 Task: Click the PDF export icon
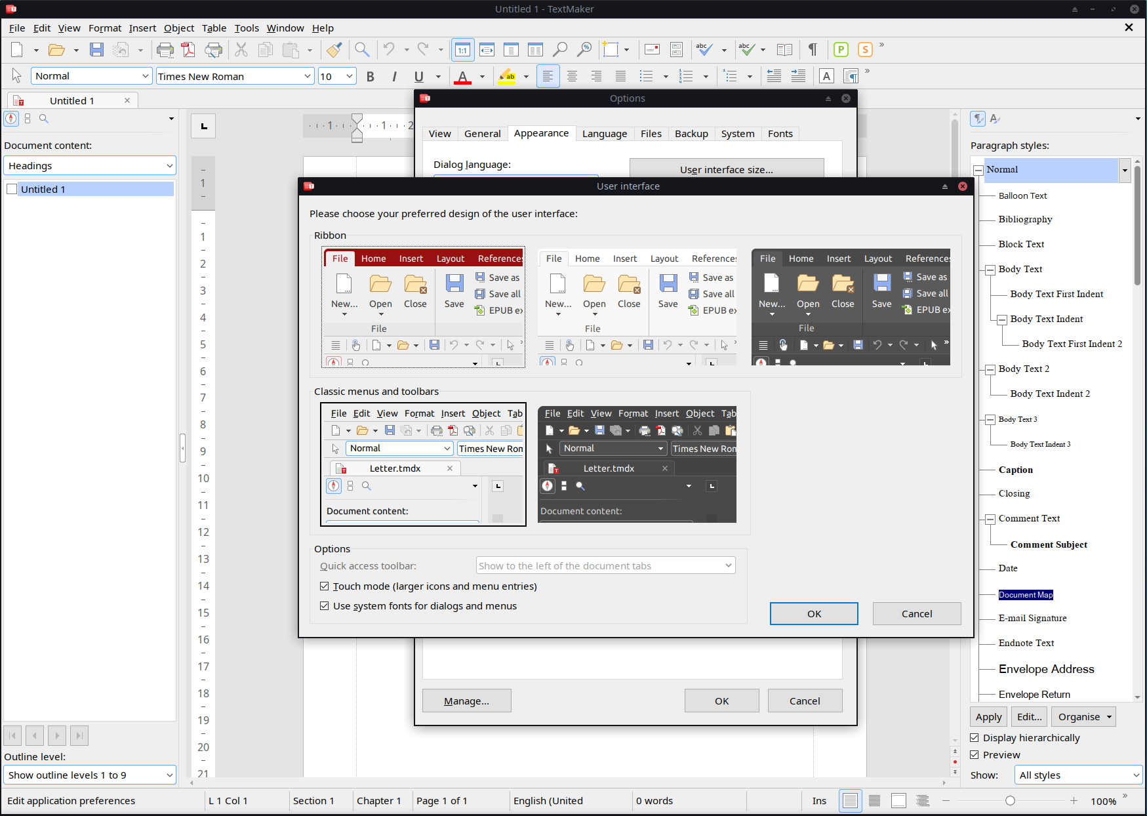coord(188,50)
